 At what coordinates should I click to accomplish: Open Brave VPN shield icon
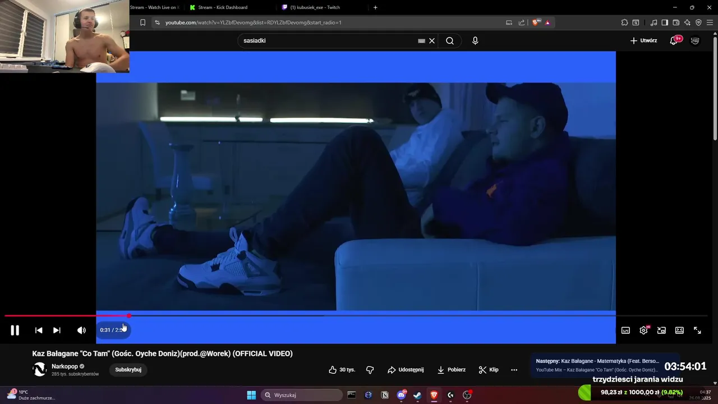(698, 22)
